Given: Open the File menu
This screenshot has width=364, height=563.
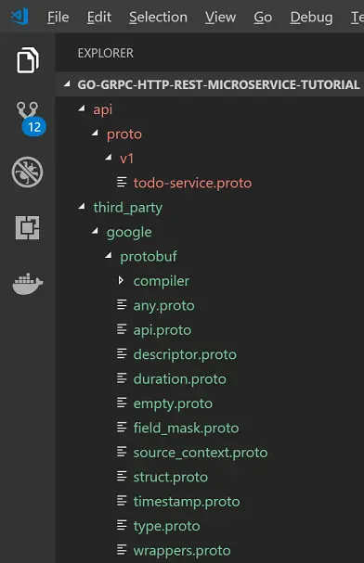Looking at the screenshot, I should click(58, 17).
